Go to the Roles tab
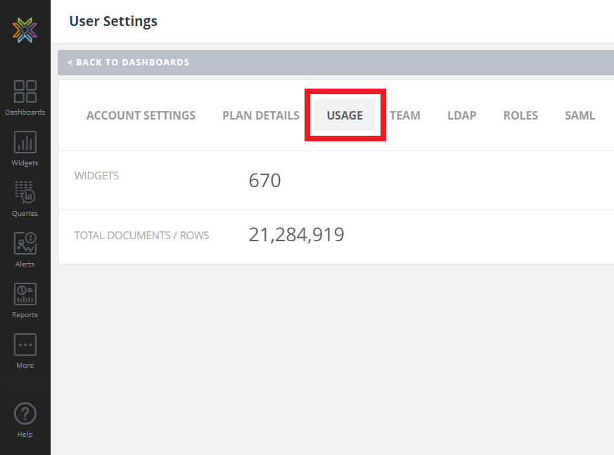 click(x=520, y=115)
